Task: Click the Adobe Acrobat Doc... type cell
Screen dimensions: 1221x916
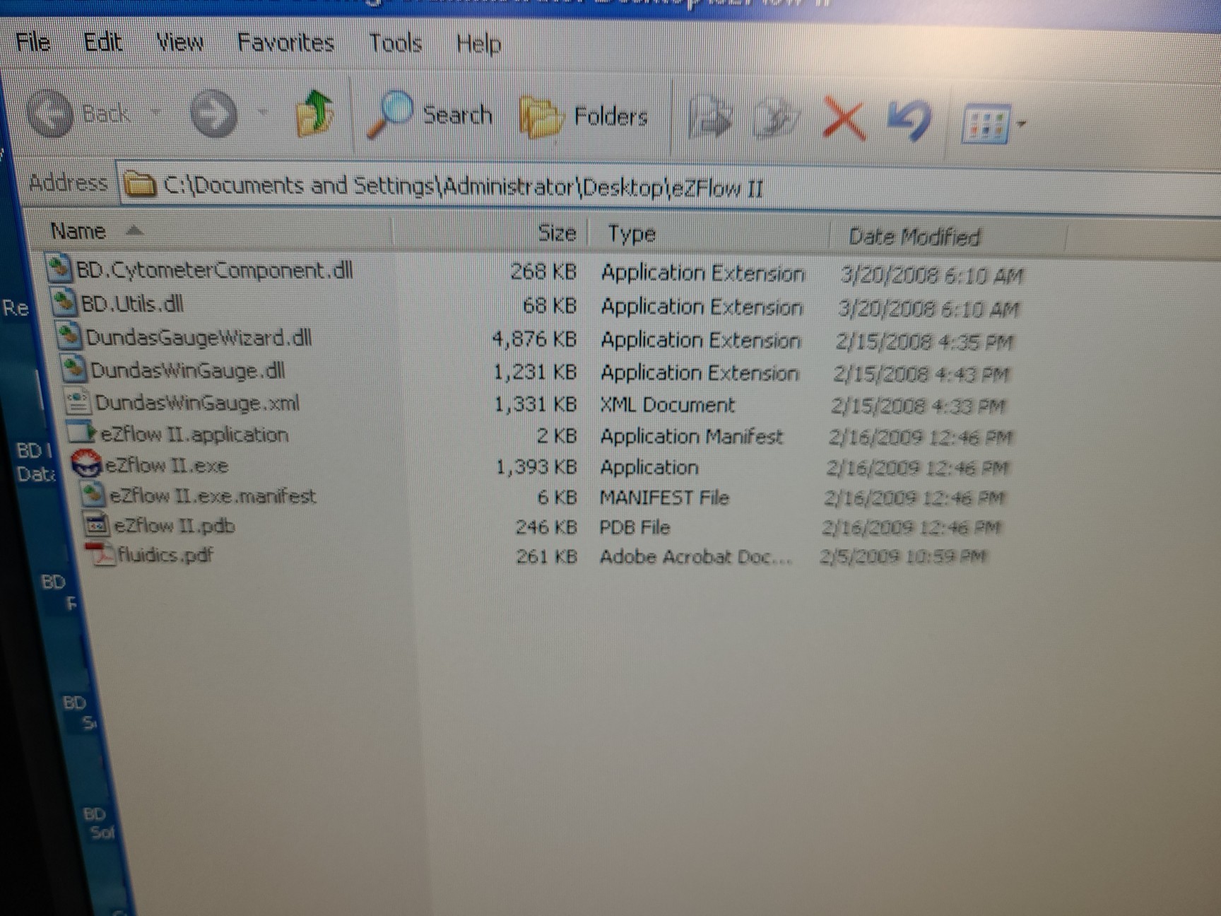Action: [x=696, y=557]
